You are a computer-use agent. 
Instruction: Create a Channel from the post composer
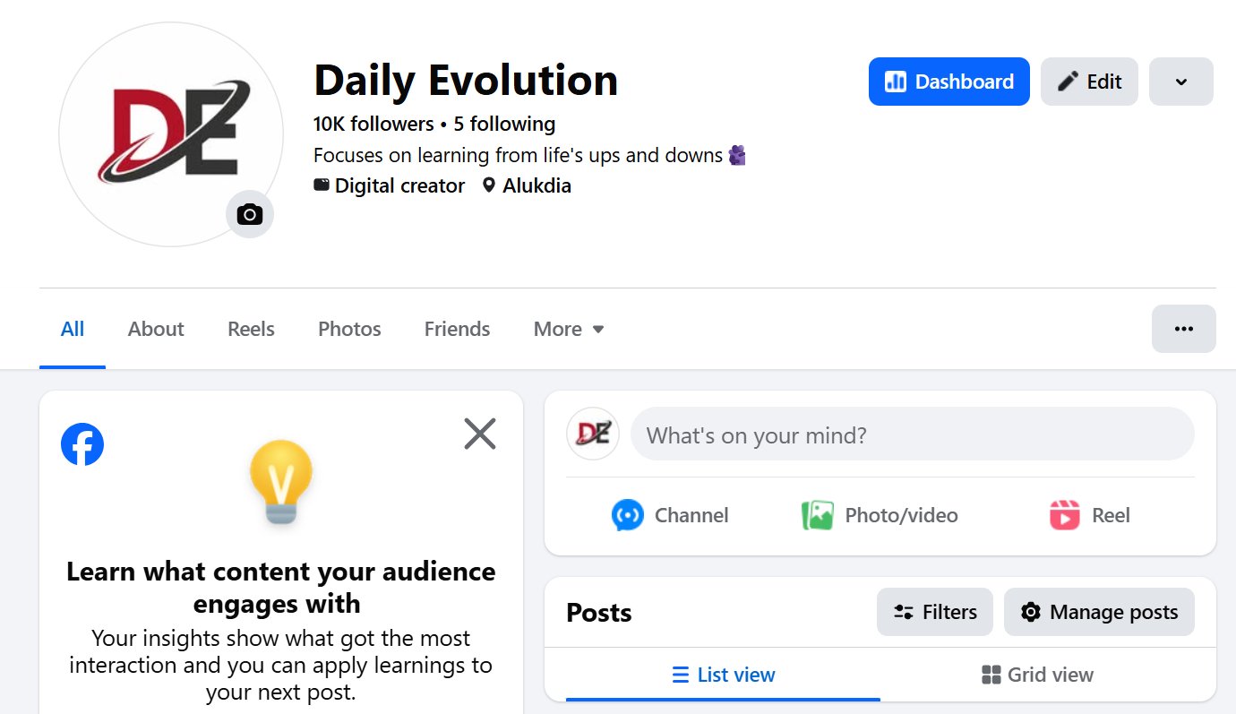point(670,515)
